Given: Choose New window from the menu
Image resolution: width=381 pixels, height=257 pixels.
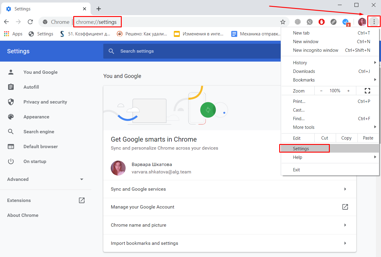Looking at the screenshot, I should click(x=330, y=42).
